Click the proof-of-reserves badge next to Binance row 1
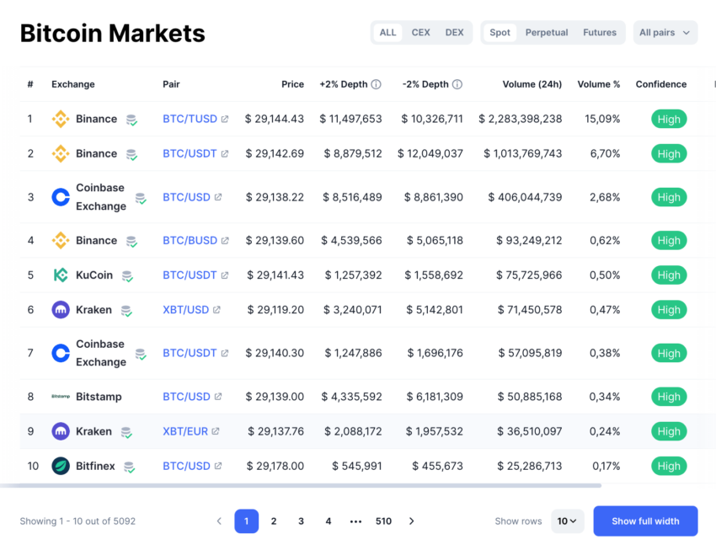This screenshot has height=550, width=716. point(131,120)
